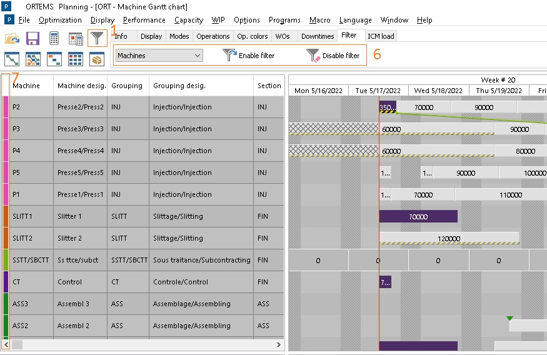Switch to the Operations tab

213,36
